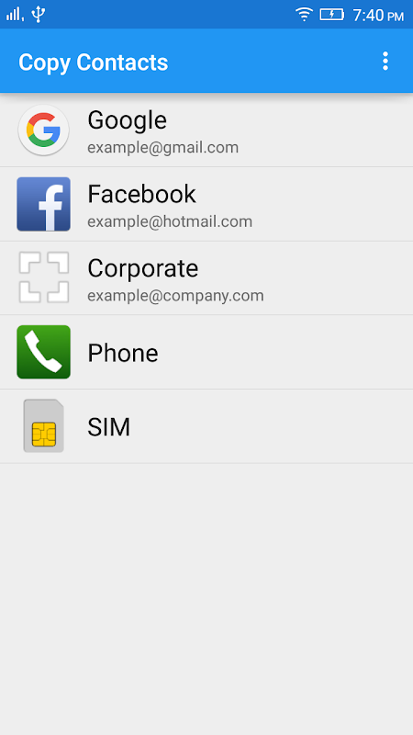The width and height of the screenshot is (413, 735).
Task: Tap the Facebook logo icon
Action: coord(43,204)
